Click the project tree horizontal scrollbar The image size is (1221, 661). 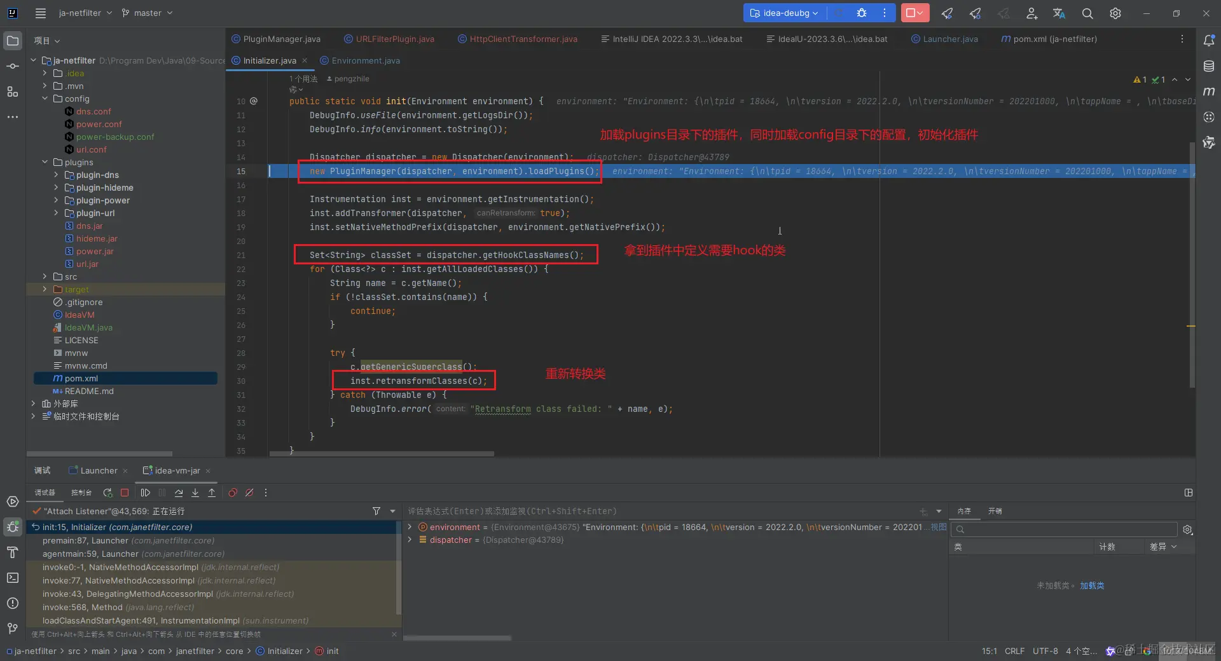pos(100,454)
